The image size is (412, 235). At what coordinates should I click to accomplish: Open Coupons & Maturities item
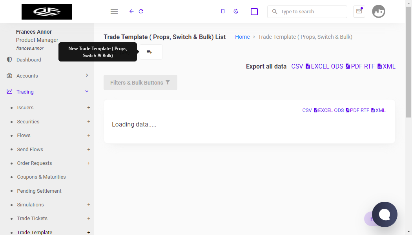pos(41,177)
